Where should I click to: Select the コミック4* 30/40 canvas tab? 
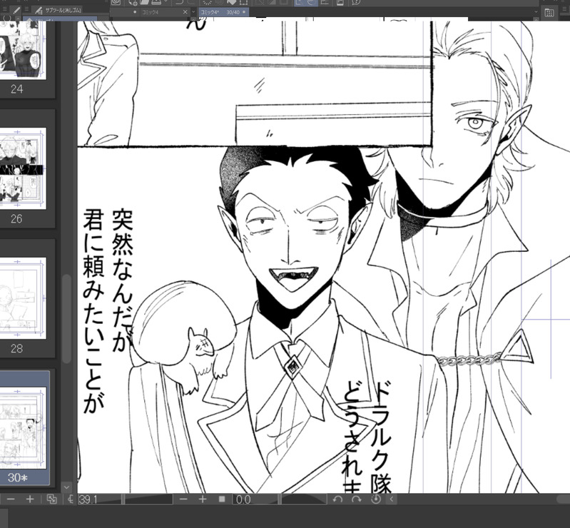pos(223,12)
